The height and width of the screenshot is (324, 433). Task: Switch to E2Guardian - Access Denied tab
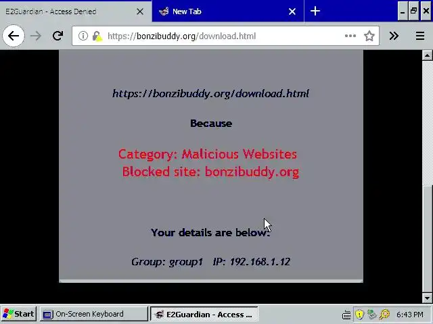(x=76, y=11)
